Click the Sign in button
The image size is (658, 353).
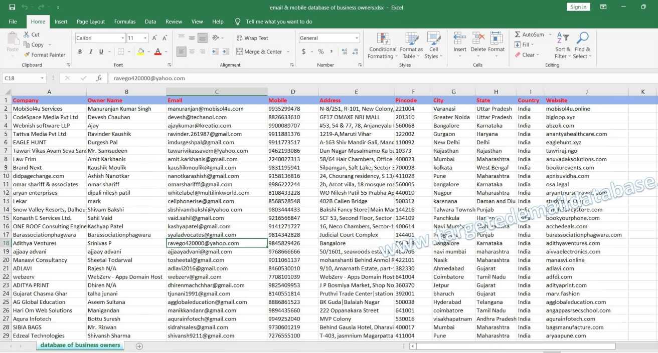pos(578,7)
